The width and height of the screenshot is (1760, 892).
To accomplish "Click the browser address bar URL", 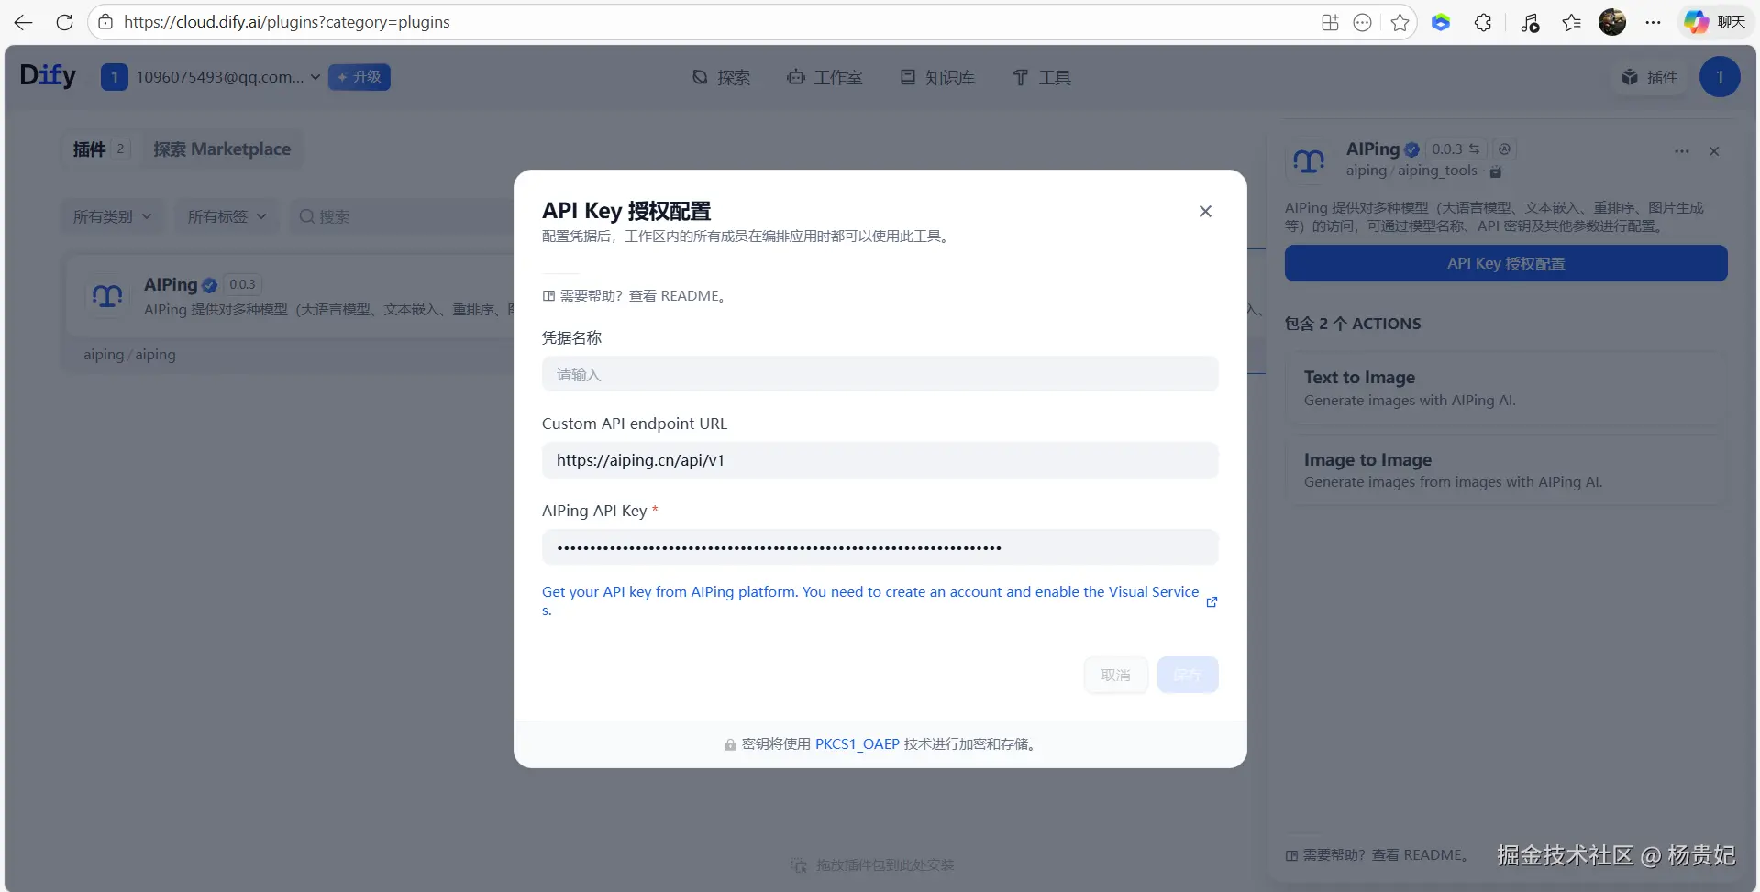I will [x=287, y=22].
